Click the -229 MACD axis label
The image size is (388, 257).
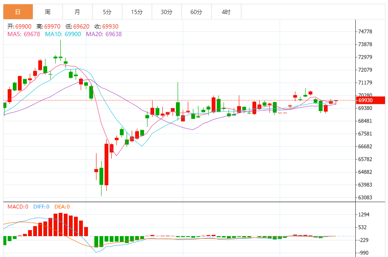363,240
